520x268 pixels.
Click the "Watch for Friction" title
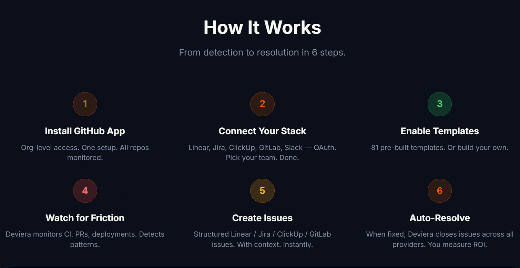pos(85,218)
